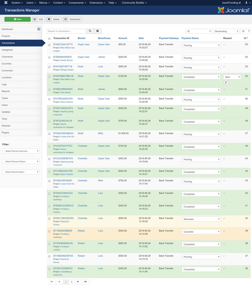Click the Dashboard toolbar icon
252x291 pixels.
coord(66,19)
